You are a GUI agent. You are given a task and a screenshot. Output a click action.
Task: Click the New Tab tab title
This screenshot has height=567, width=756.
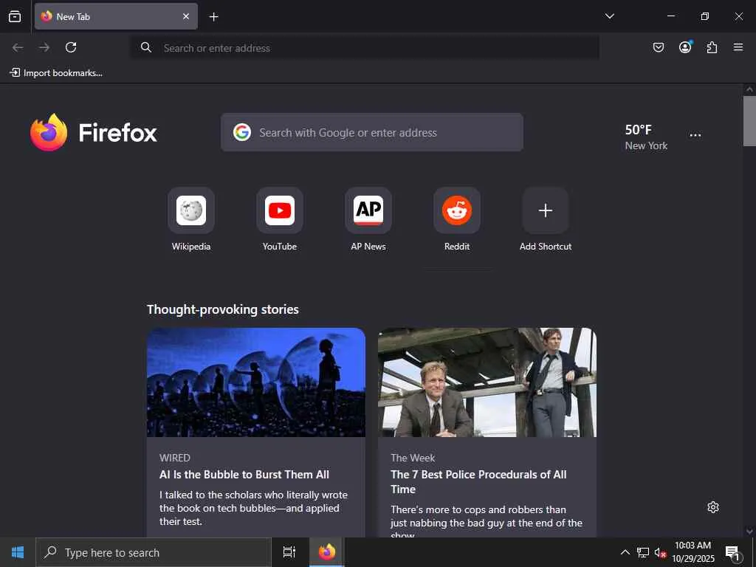point(73,16)
